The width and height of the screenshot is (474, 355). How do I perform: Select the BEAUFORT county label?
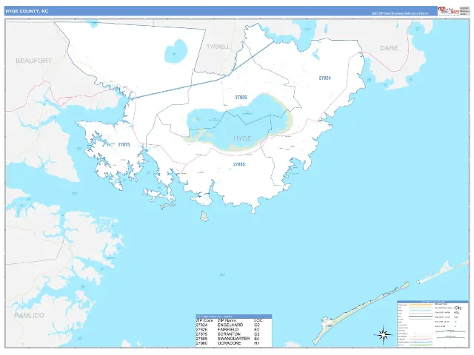(x=33, y=61)
